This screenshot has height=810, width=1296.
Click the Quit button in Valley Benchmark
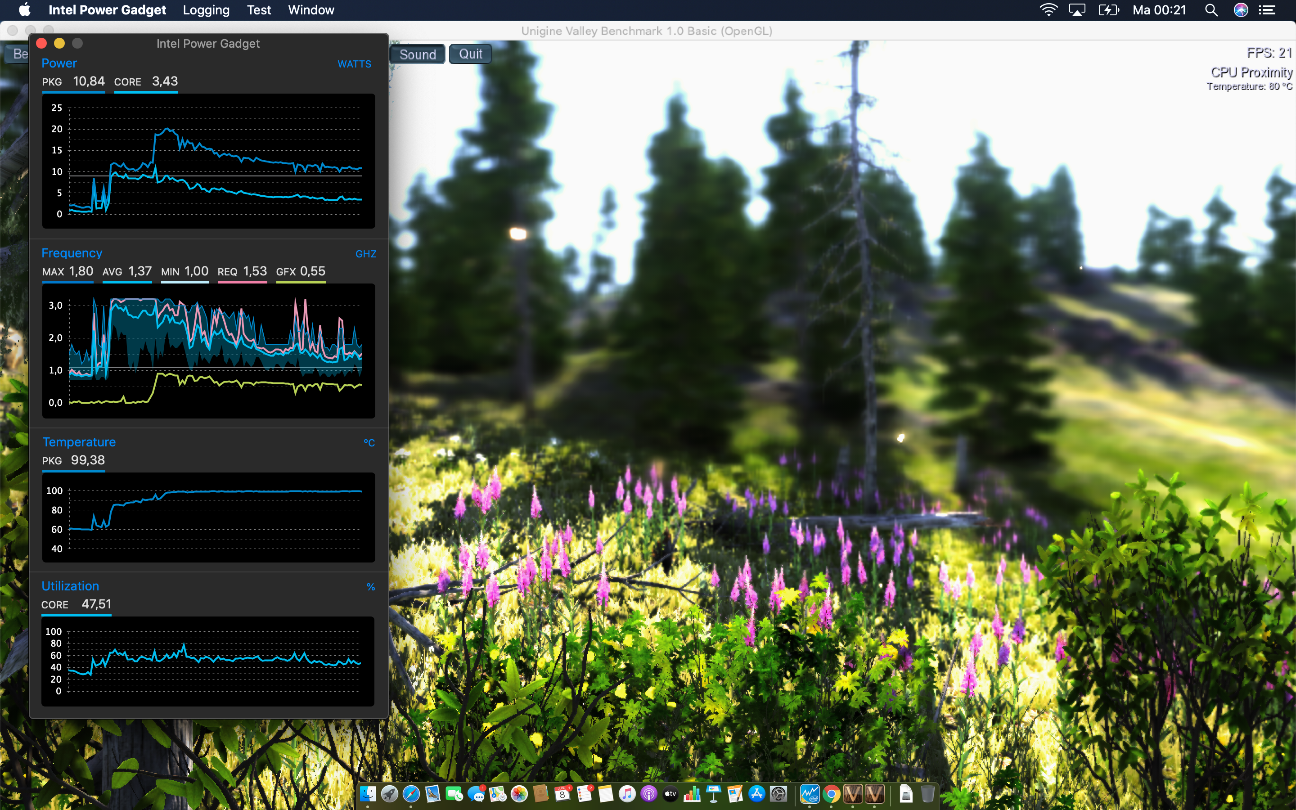[x=470, y=54]
